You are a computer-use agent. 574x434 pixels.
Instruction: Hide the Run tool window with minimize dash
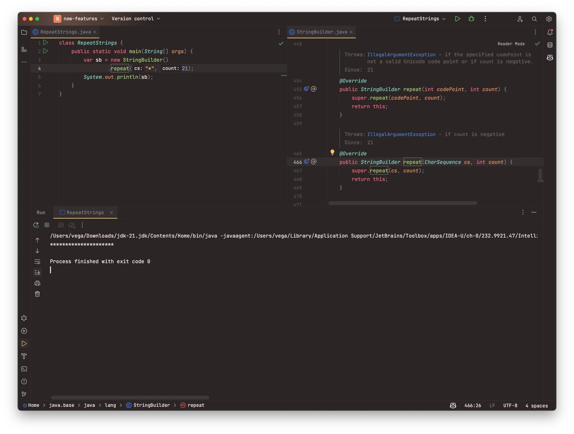point(534,212)
